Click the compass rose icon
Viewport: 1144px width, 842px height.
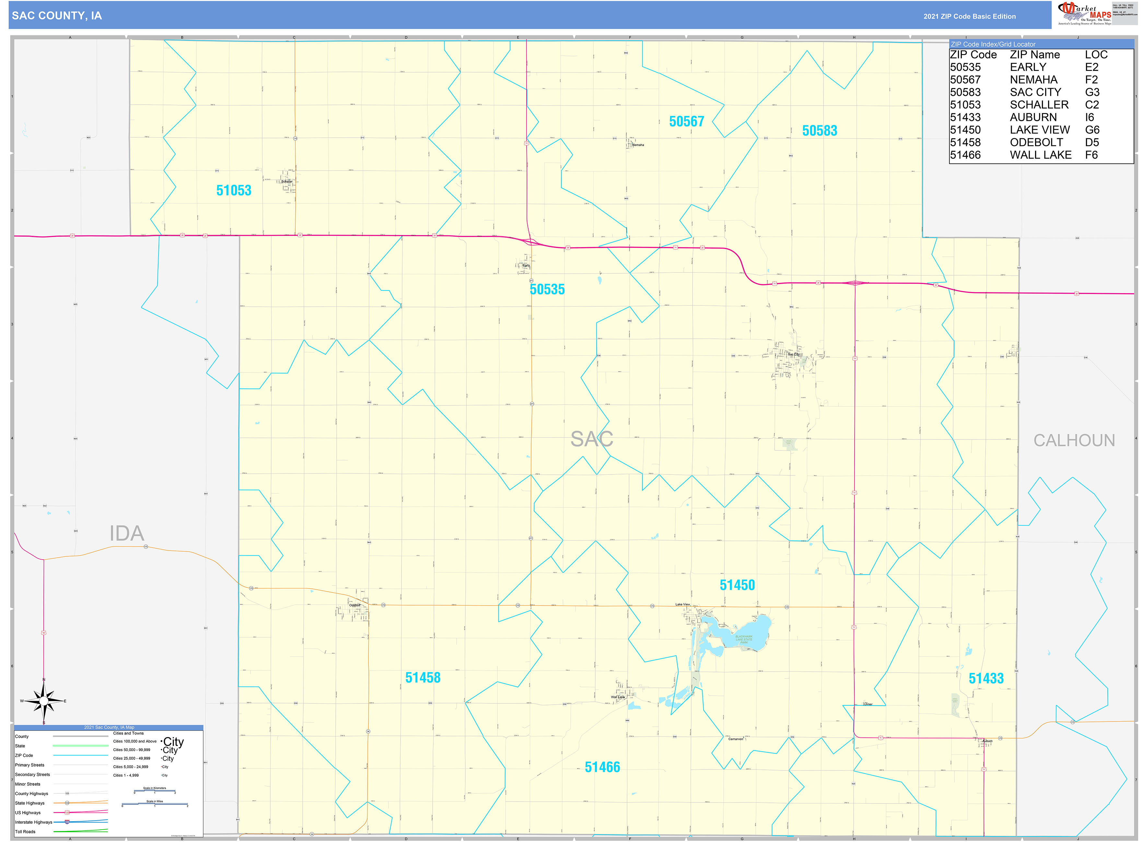(x=44, y=701)
